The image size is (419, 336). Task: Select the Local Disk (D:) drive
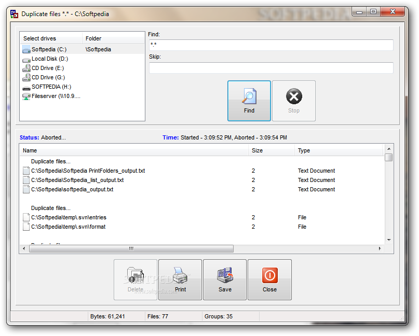point(50,59)
